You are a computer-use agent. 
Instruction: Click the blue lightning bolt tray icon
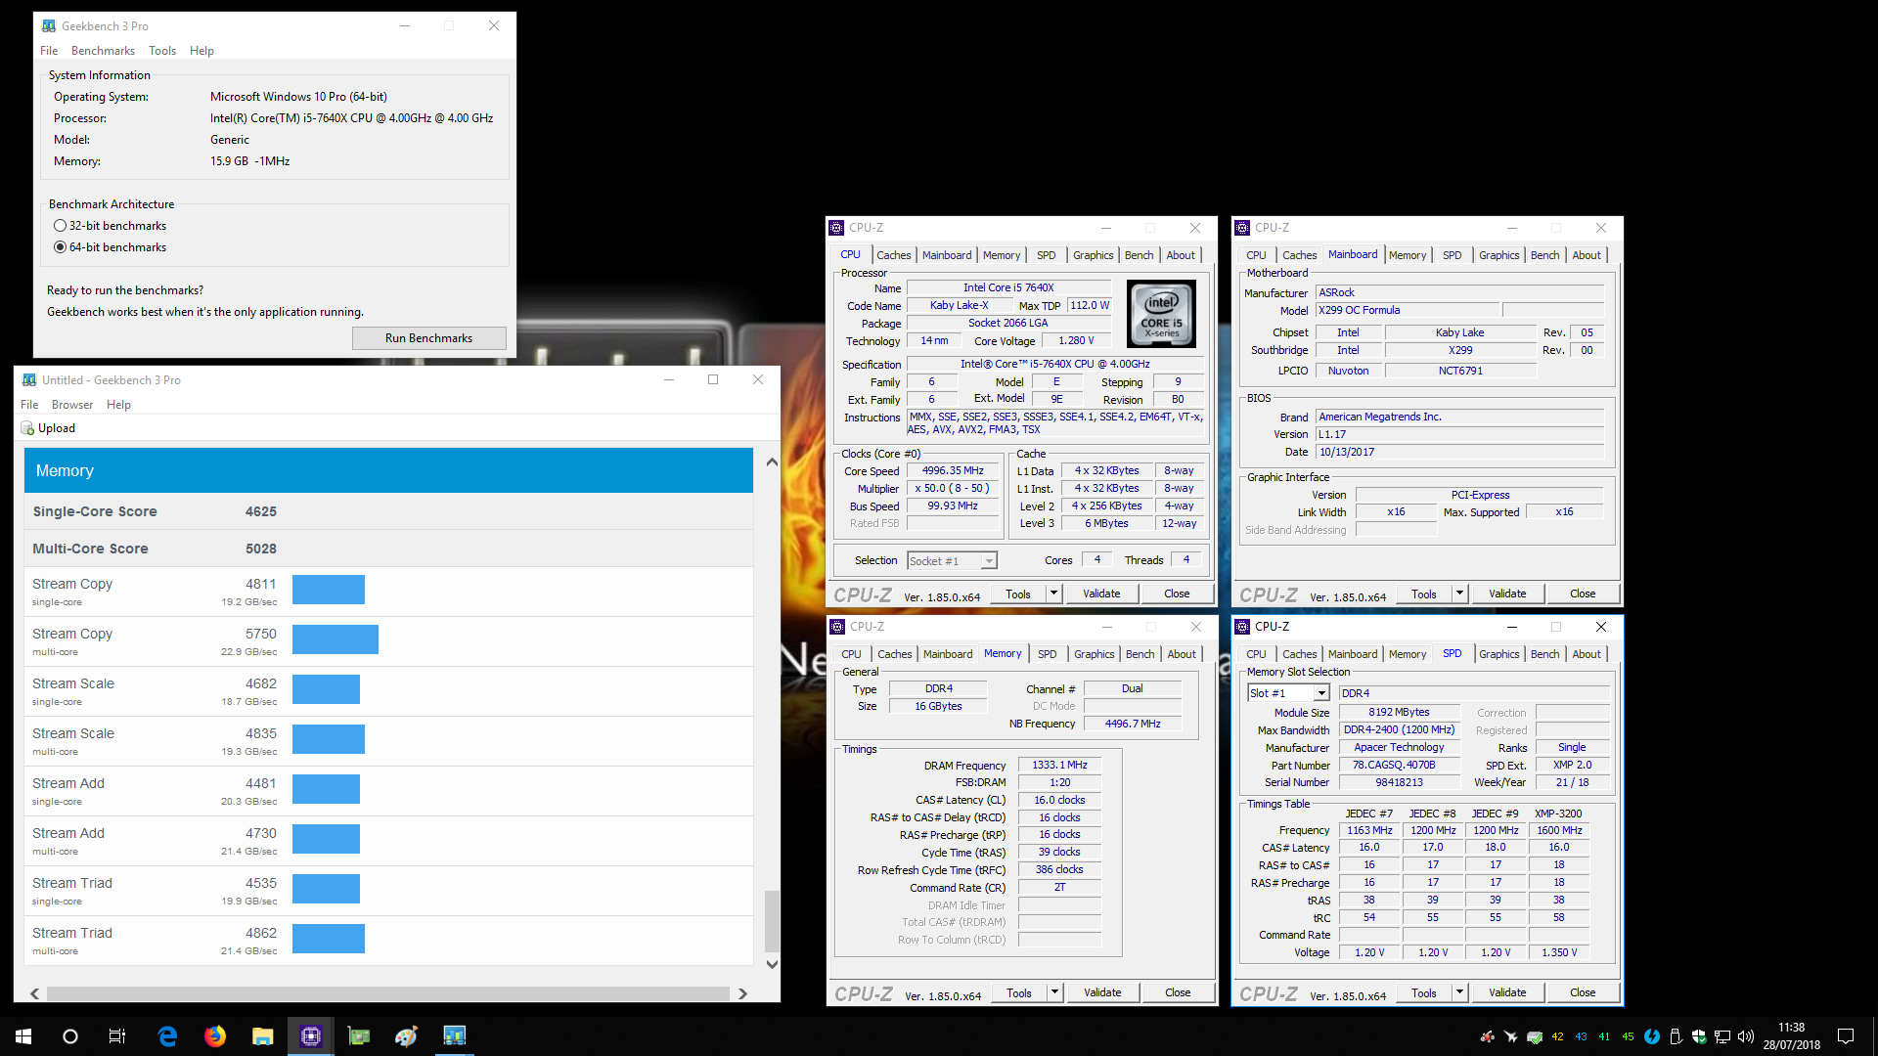click(x=1652, y=1036)
